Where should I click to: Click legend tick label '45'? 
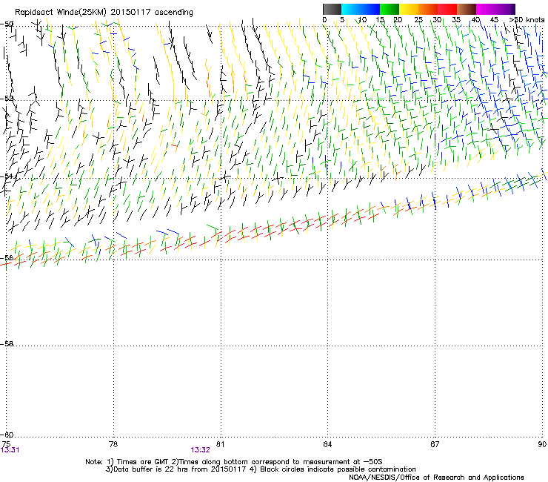494,20
